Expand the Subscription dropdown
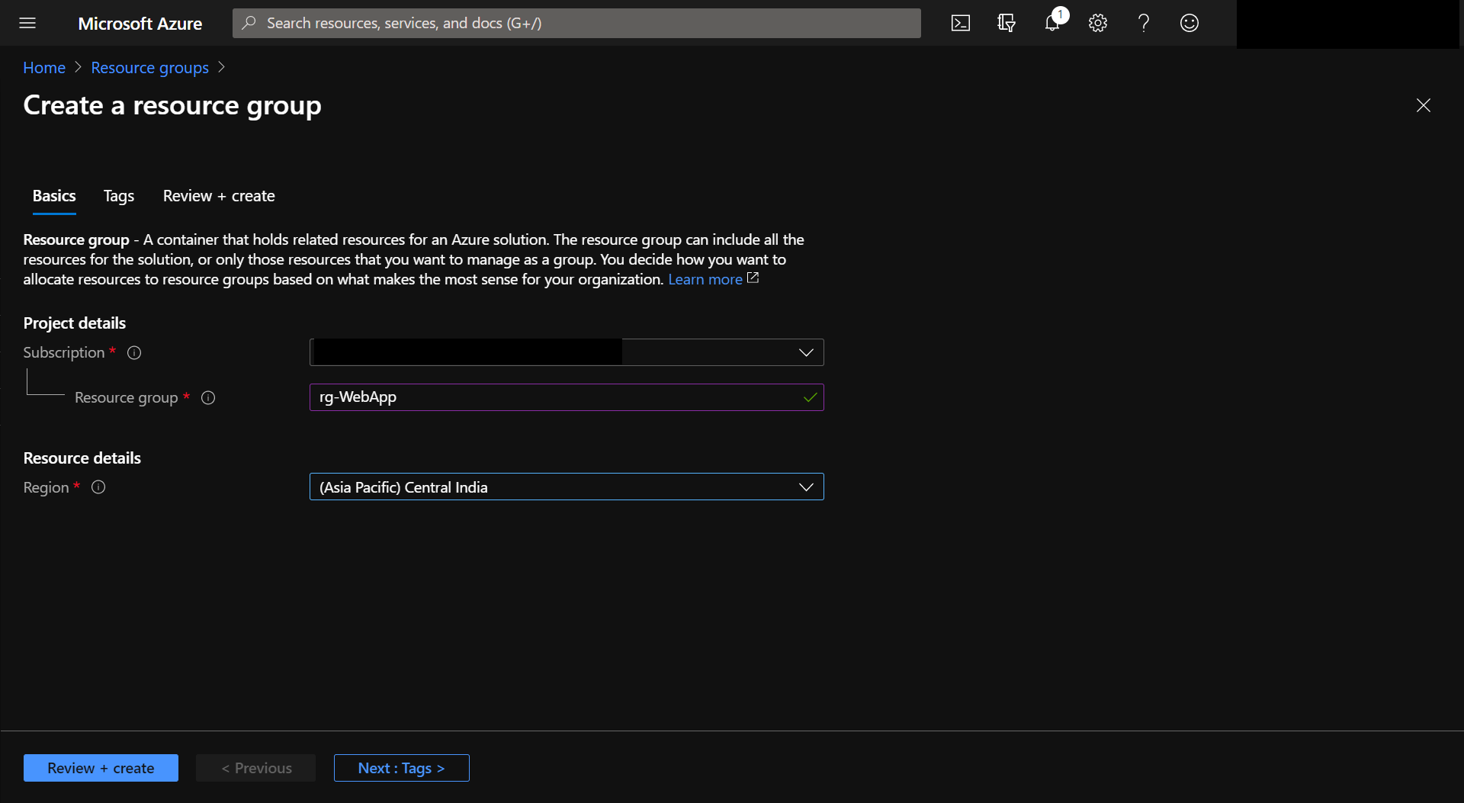 (805, 352)
